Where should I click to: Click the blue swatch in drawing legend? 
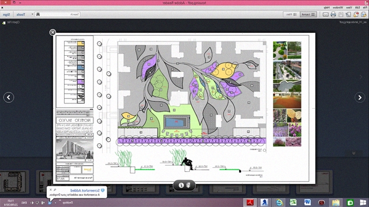click(x=81, y=67)
